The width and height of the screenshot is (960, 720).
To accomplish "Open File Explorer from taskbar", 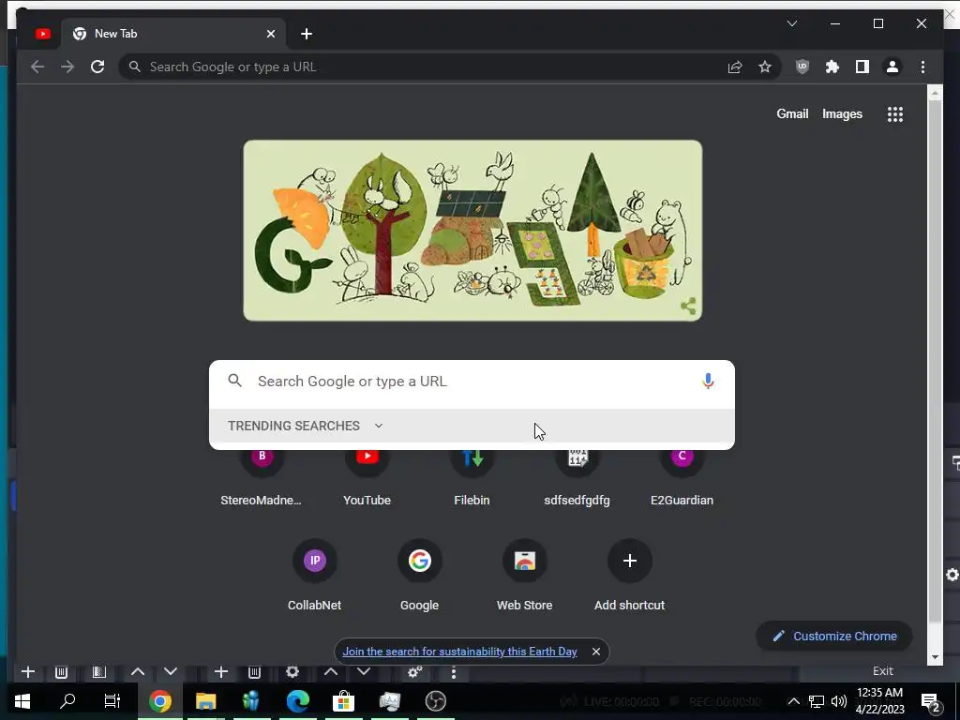I will pyautogui.click(x=205, y=701).
